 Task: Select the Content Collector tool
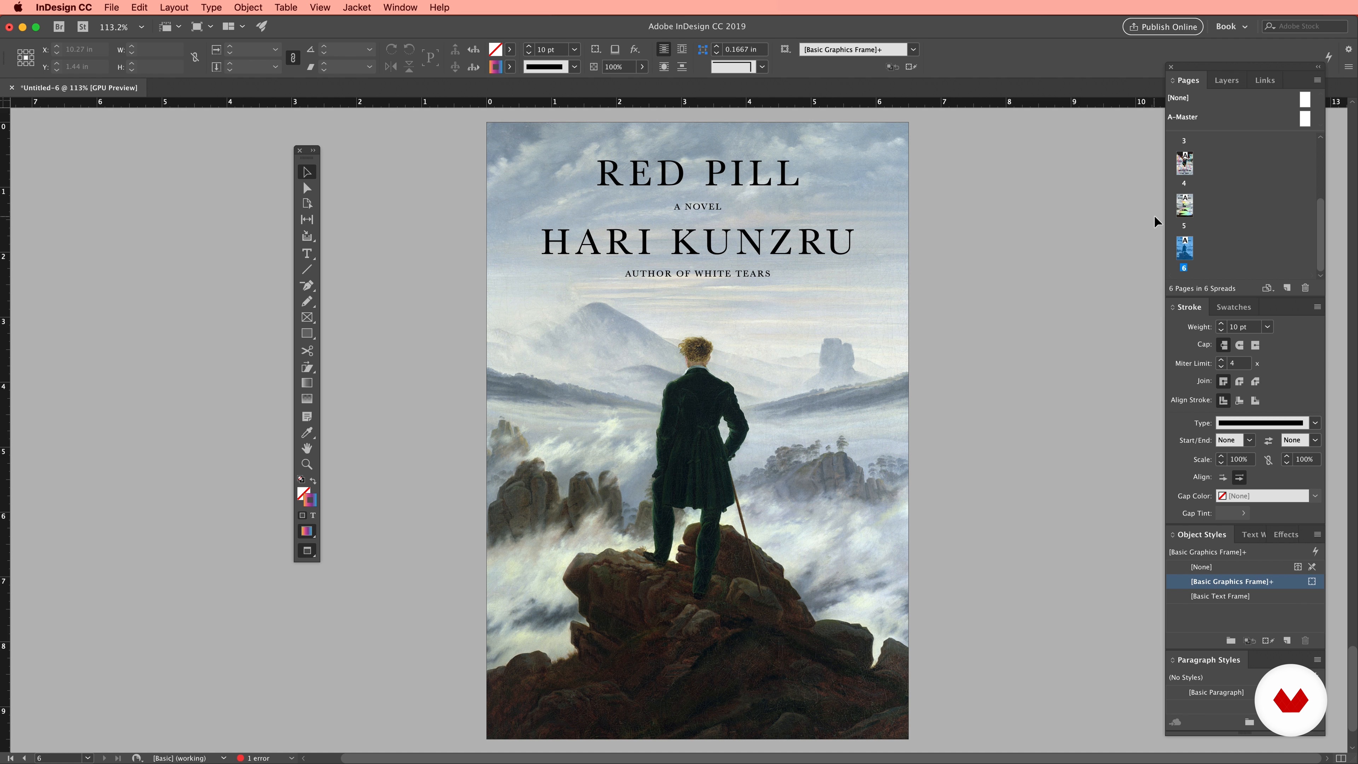coord(307,236)
